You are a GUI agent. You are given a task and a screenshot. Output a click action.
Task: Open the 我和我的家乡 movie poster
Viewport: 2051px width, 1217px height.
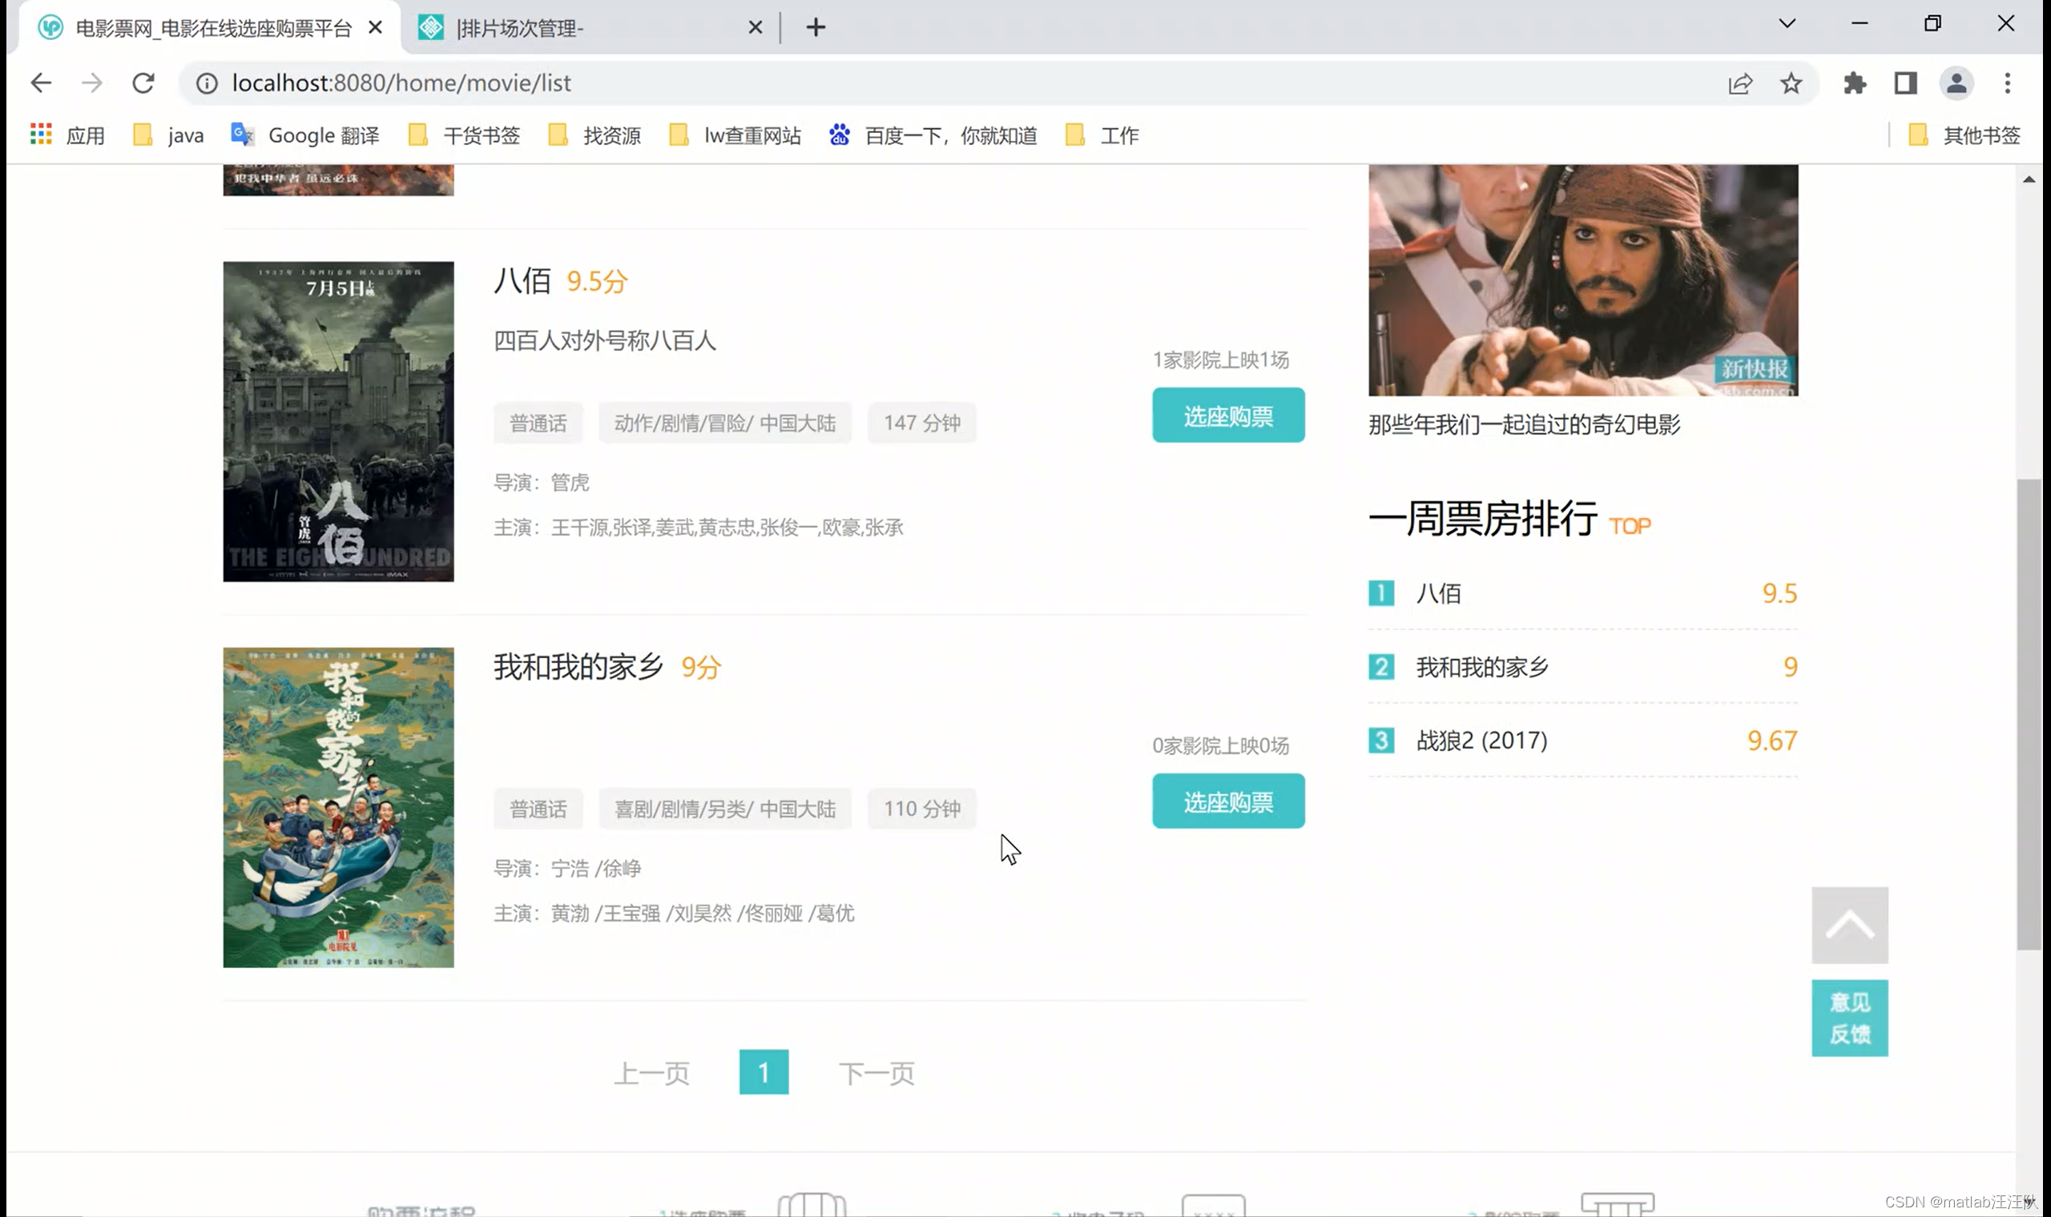coord(338,807)
